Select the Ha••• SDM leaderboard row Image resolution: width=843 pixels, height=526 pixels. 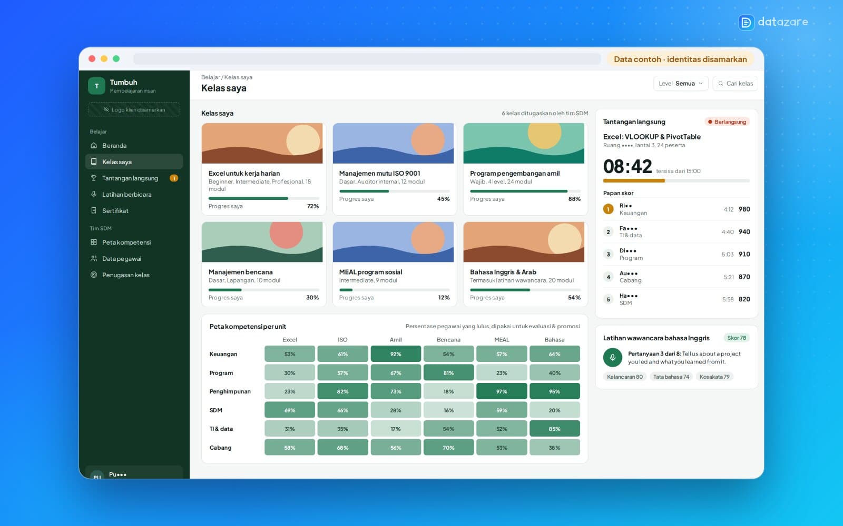point(677,299)
